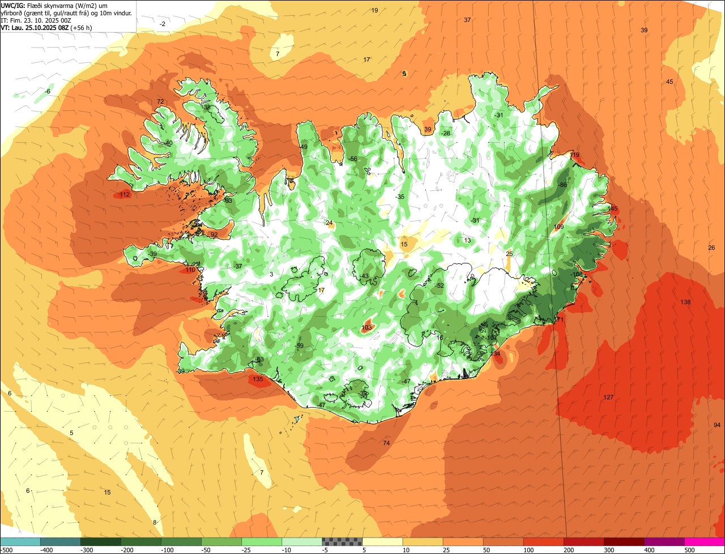Click the text "VT: Lau. 25.10.2025 08Z (+56 h)"
This screenshot has height=554, width=725.
46,27
